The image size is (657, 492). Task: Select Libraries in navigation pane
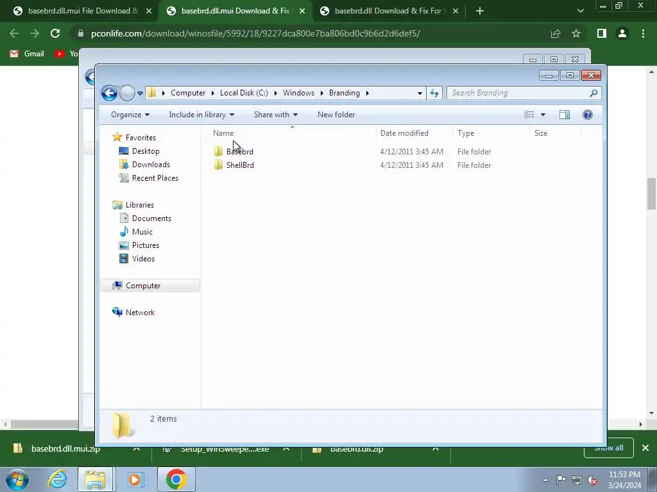pos(139,205)
